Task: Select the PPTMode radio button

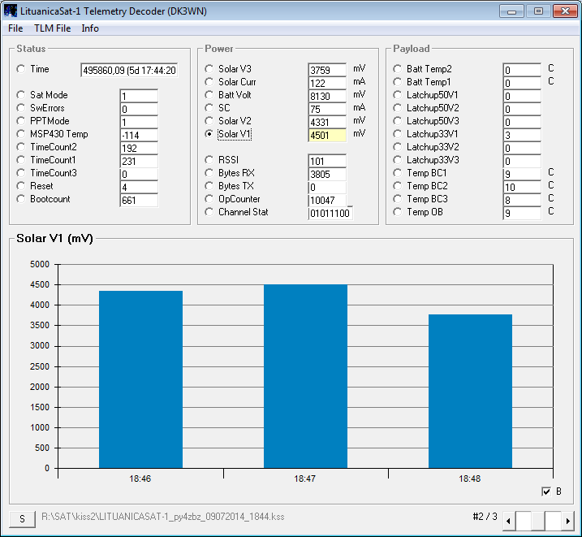Action: pyautogui.click(x=21, y=121)
